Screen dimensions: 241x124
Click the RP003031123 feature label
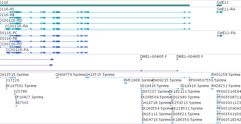(229, 103)
